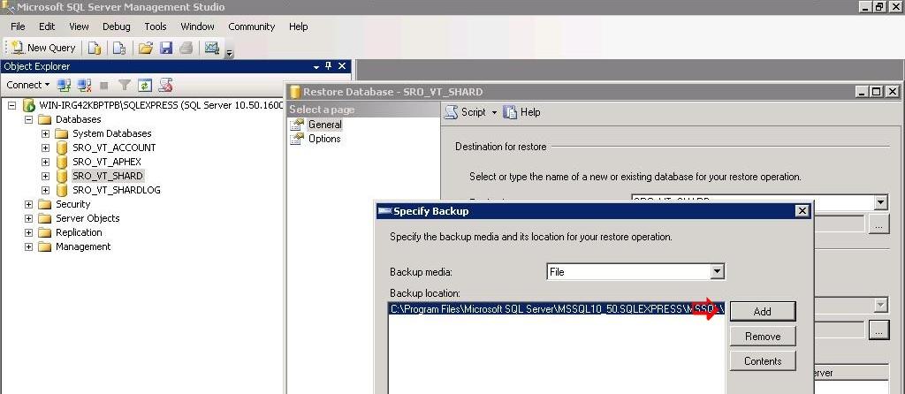Close the Specify Backup dialog
The image size is (905, 394).
[802, 211]
